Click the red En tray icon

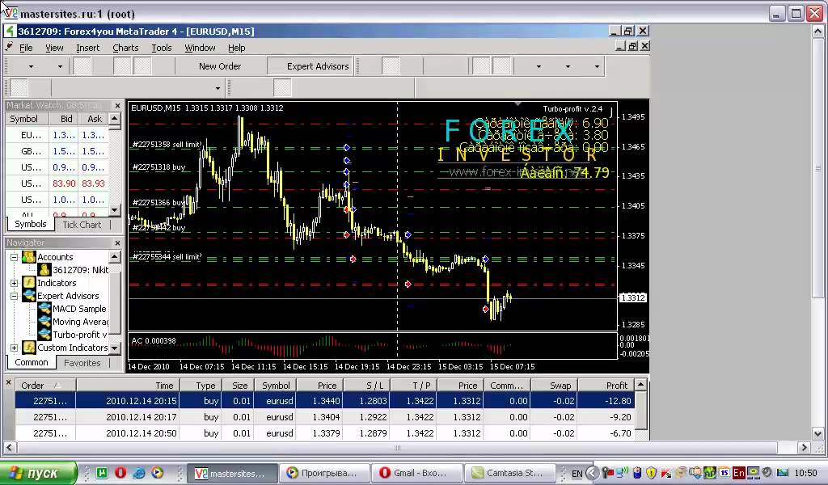pos(738,473)
